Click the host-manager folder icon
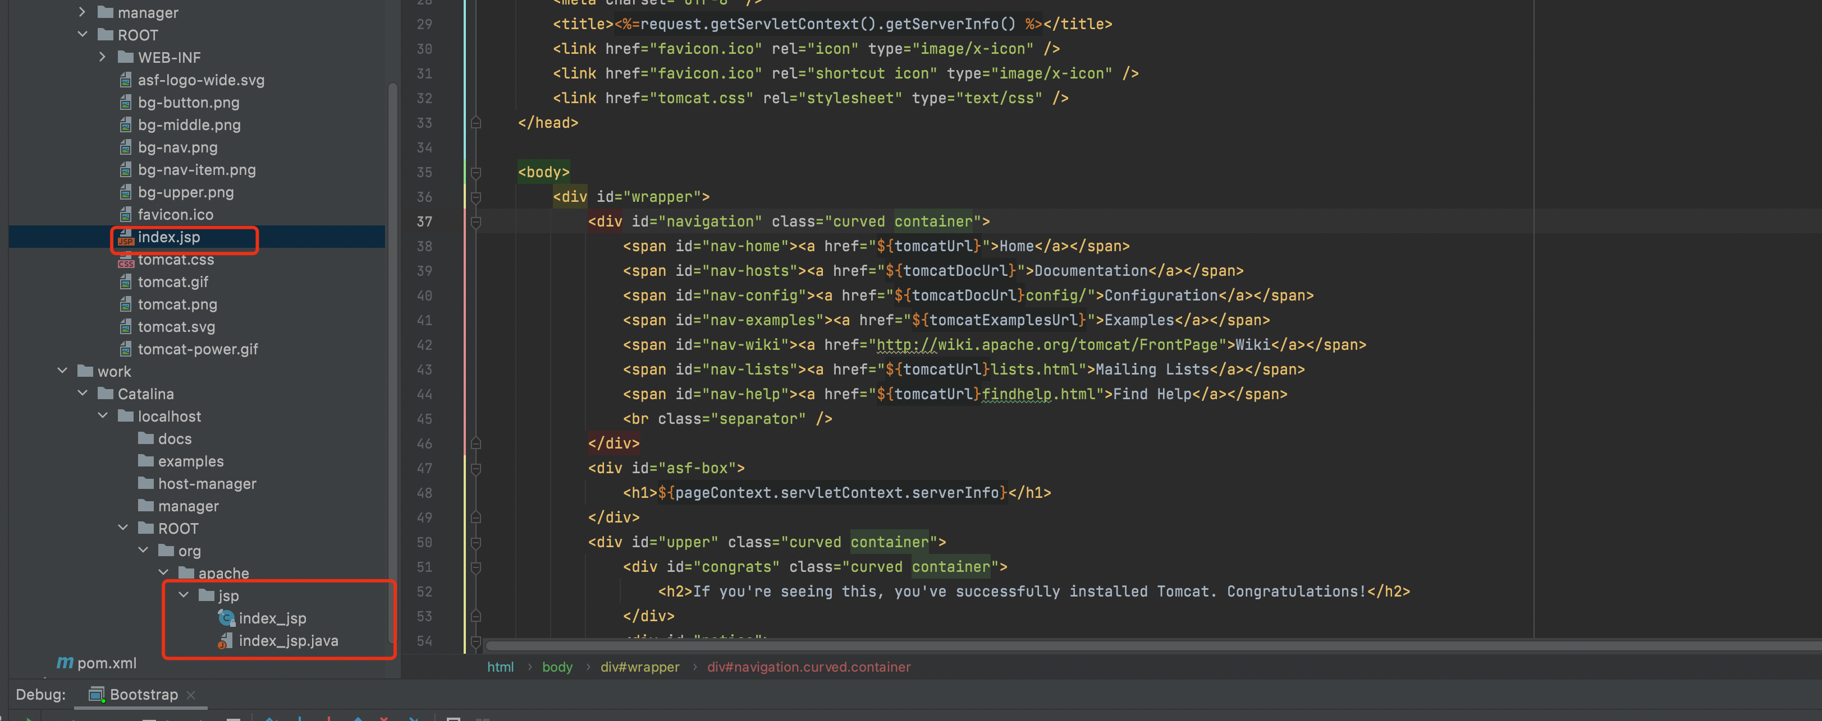 tap(146, 484)
